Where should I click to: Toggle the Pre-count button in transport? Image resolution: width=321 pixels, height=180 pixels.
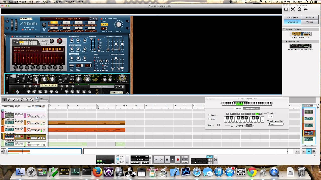[118, 159]
